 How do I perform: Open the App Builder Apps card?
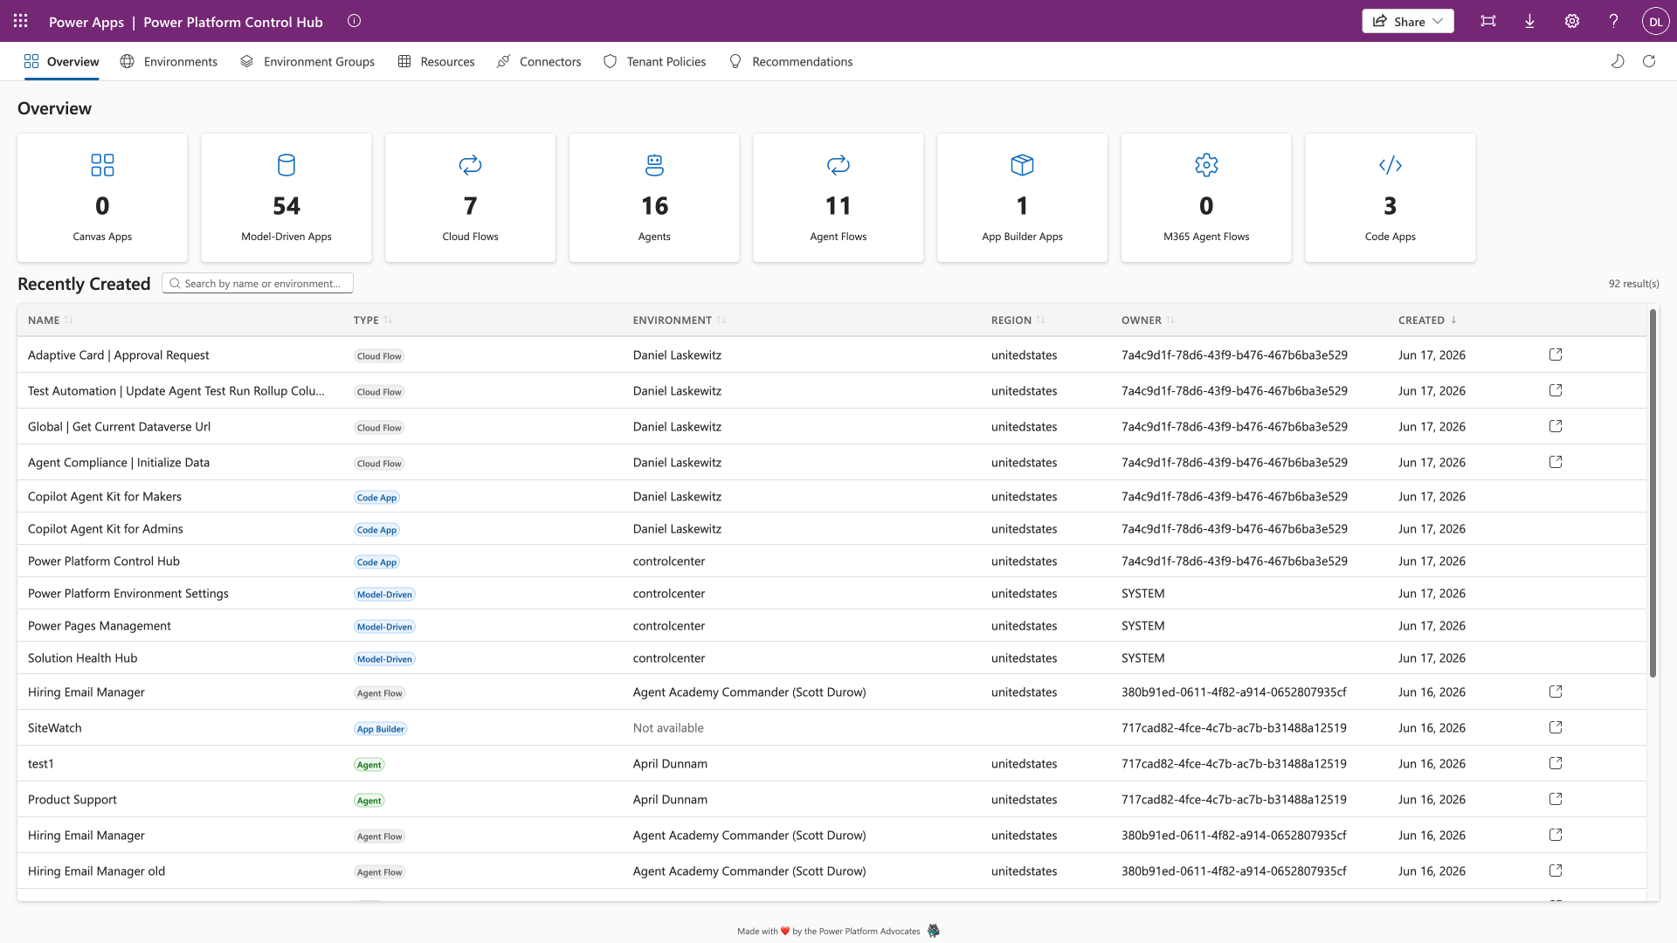tap(1023, 197)
